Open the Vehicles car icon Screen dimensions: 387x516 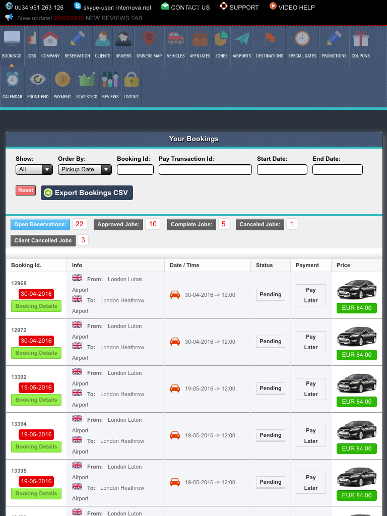[x=176, y=38]
